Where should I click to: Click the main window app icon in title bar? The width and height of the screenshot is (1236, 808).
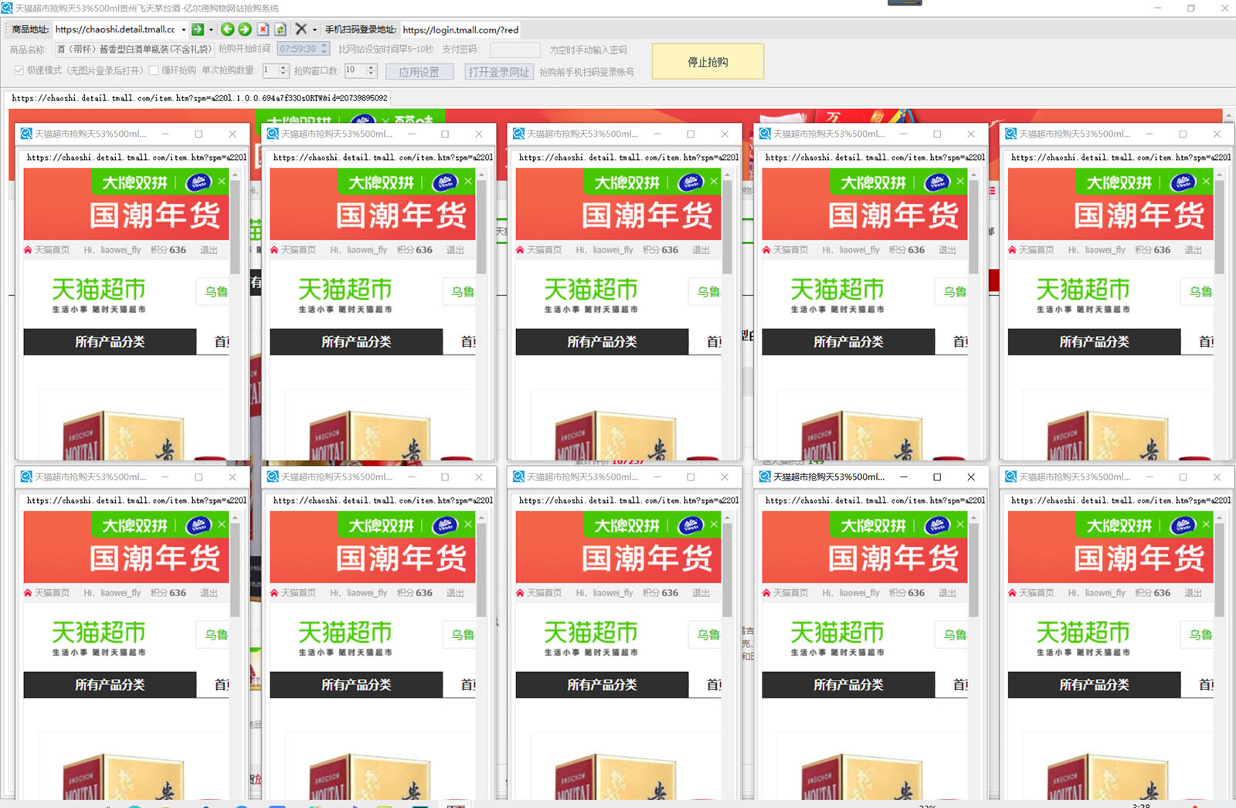click(x=7, y=8)
